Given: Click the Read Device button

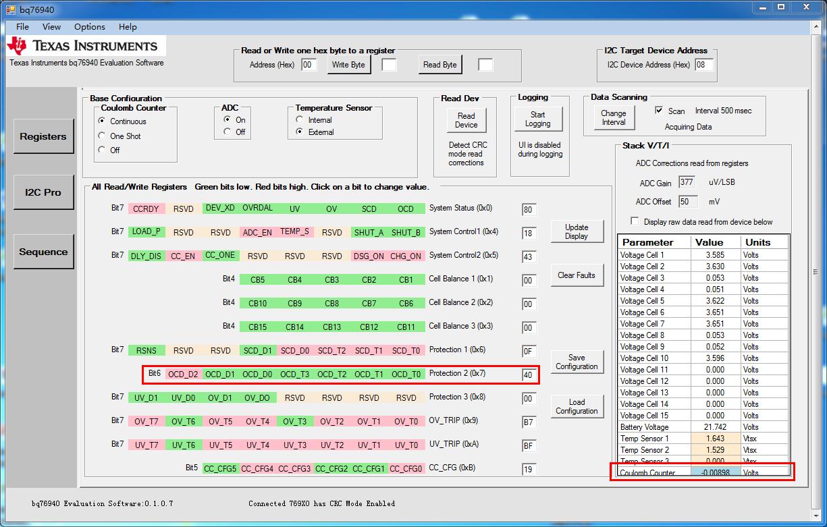Looking at the screenshot, I should point(466,120).
